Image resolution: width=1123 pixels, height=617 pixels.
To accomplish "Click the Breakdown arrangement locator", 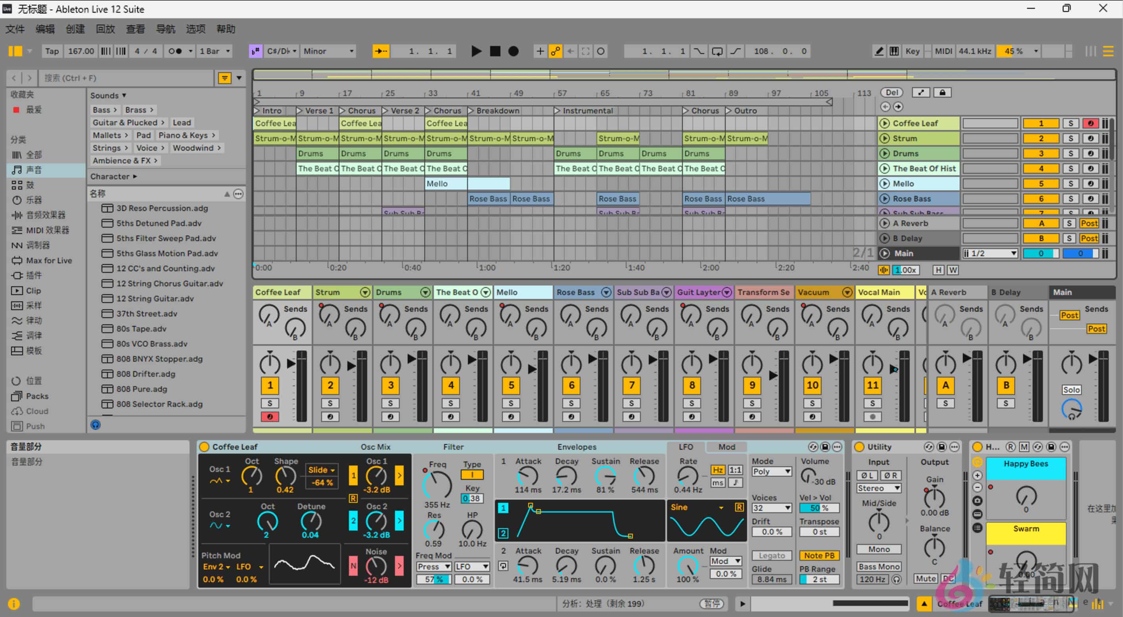I will pos(497,110).
